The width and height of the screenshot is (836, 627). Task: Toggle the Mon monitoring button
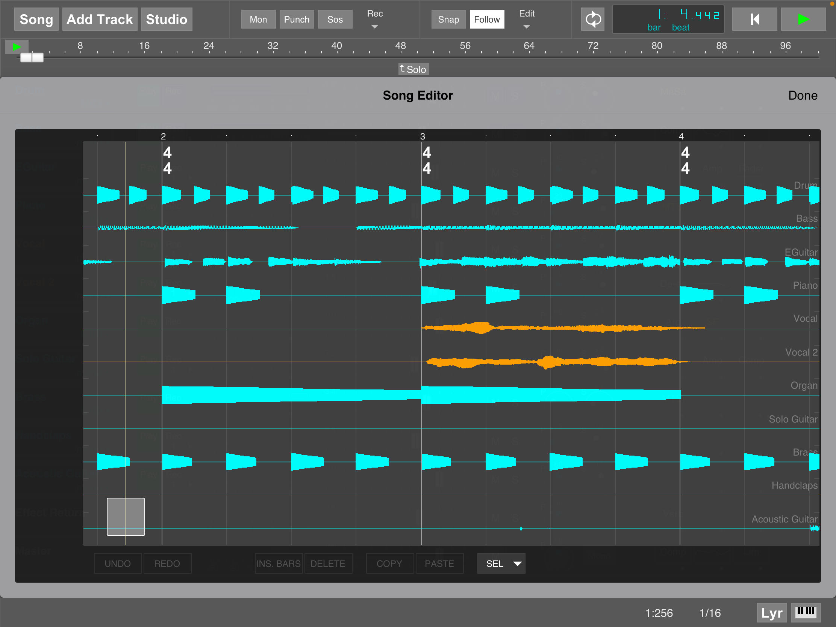tap(259, 19)
